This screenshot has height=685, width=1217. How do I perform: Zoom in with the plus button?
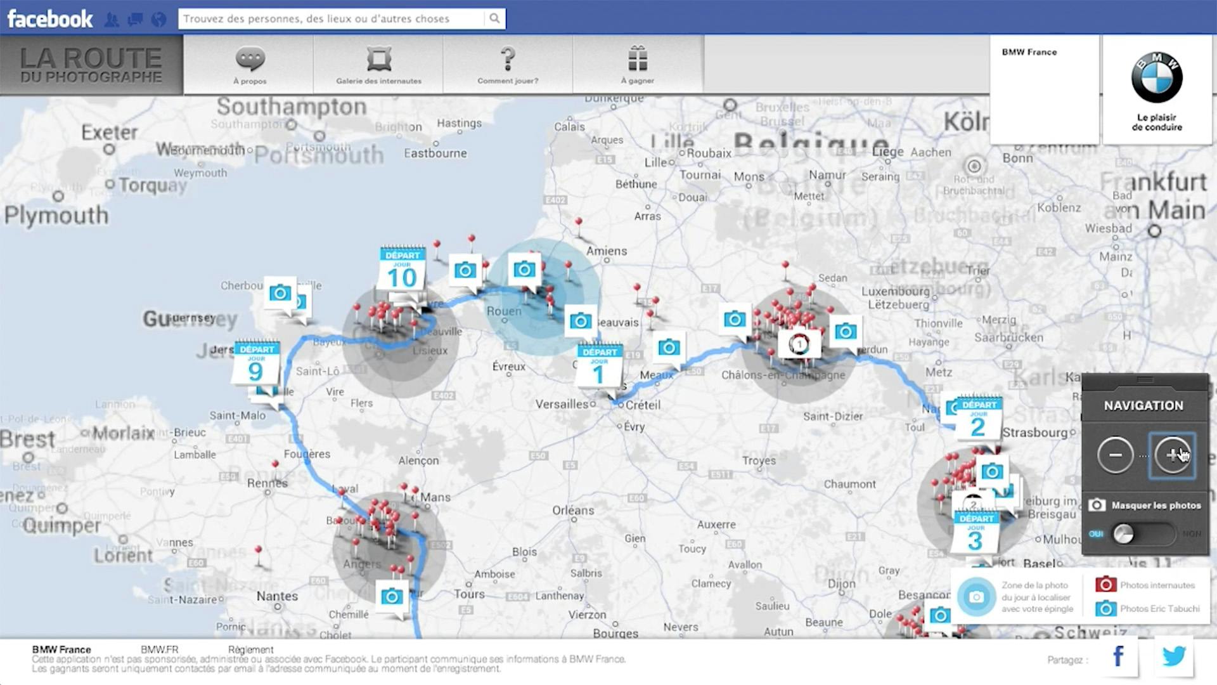[1172, 455]
